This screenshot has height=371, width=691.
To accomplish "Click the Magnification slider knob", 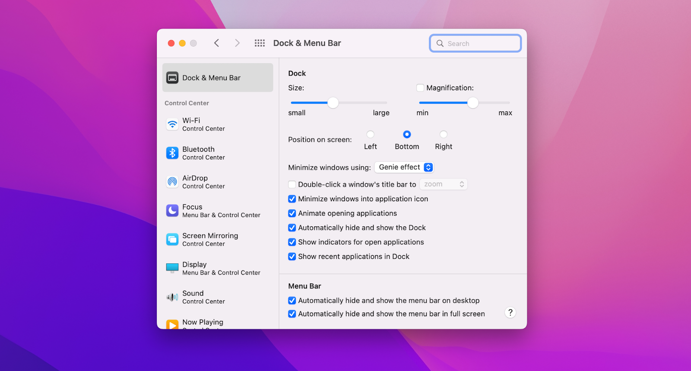I will coord(473,103).
